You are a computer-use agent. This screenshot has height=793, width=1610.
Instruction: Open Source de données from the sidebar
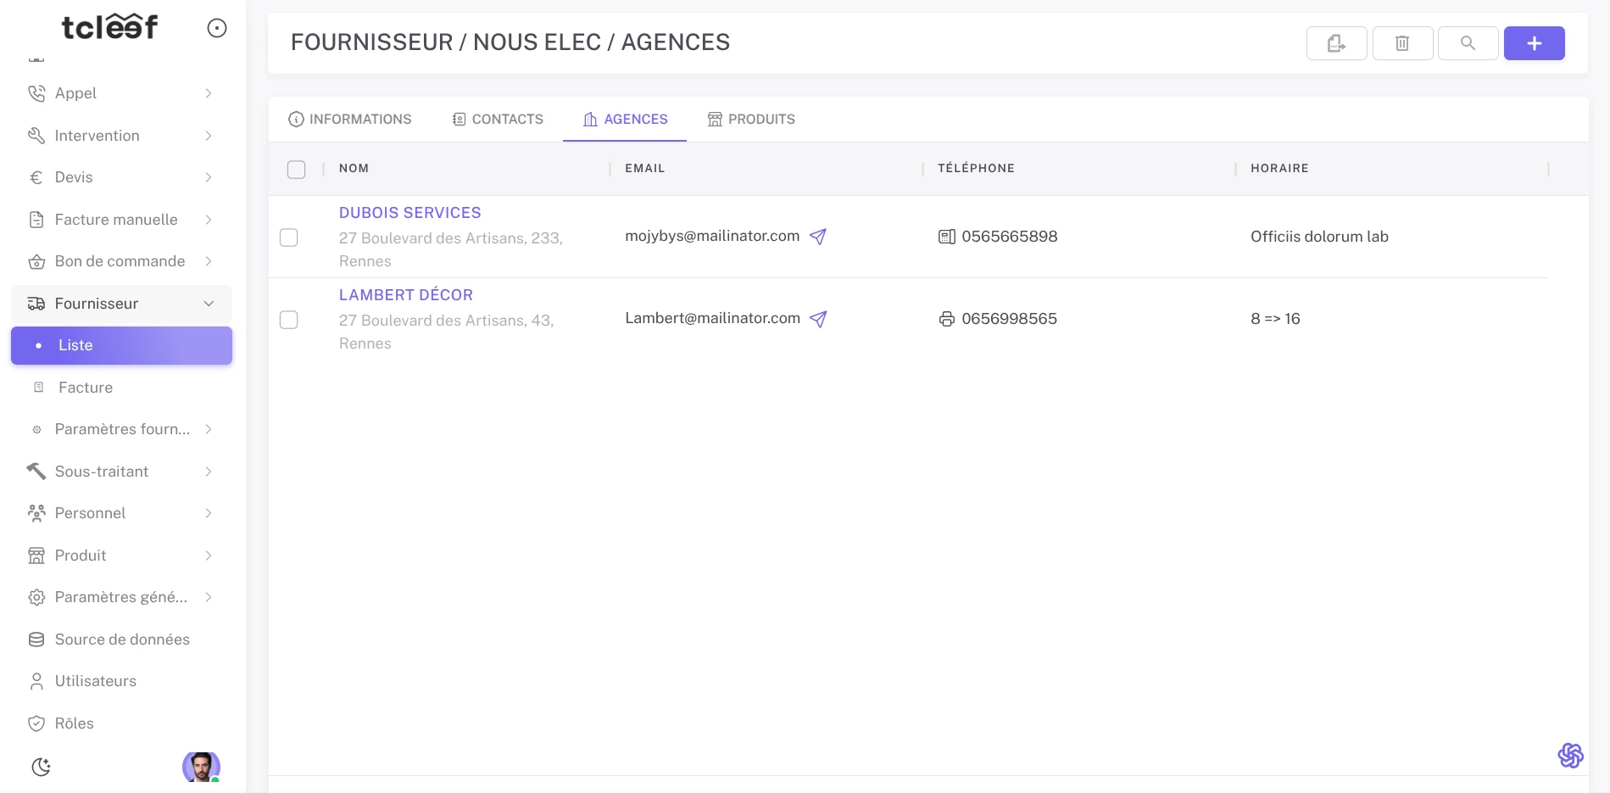[x=122, y=639]
